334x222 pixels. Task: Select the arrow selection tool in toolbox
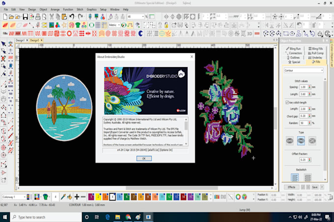[3, 44]
